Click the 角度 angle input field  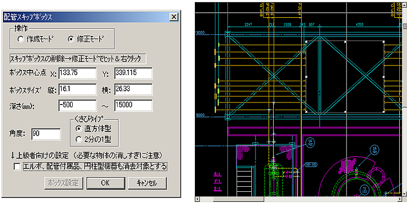point(46,134)
